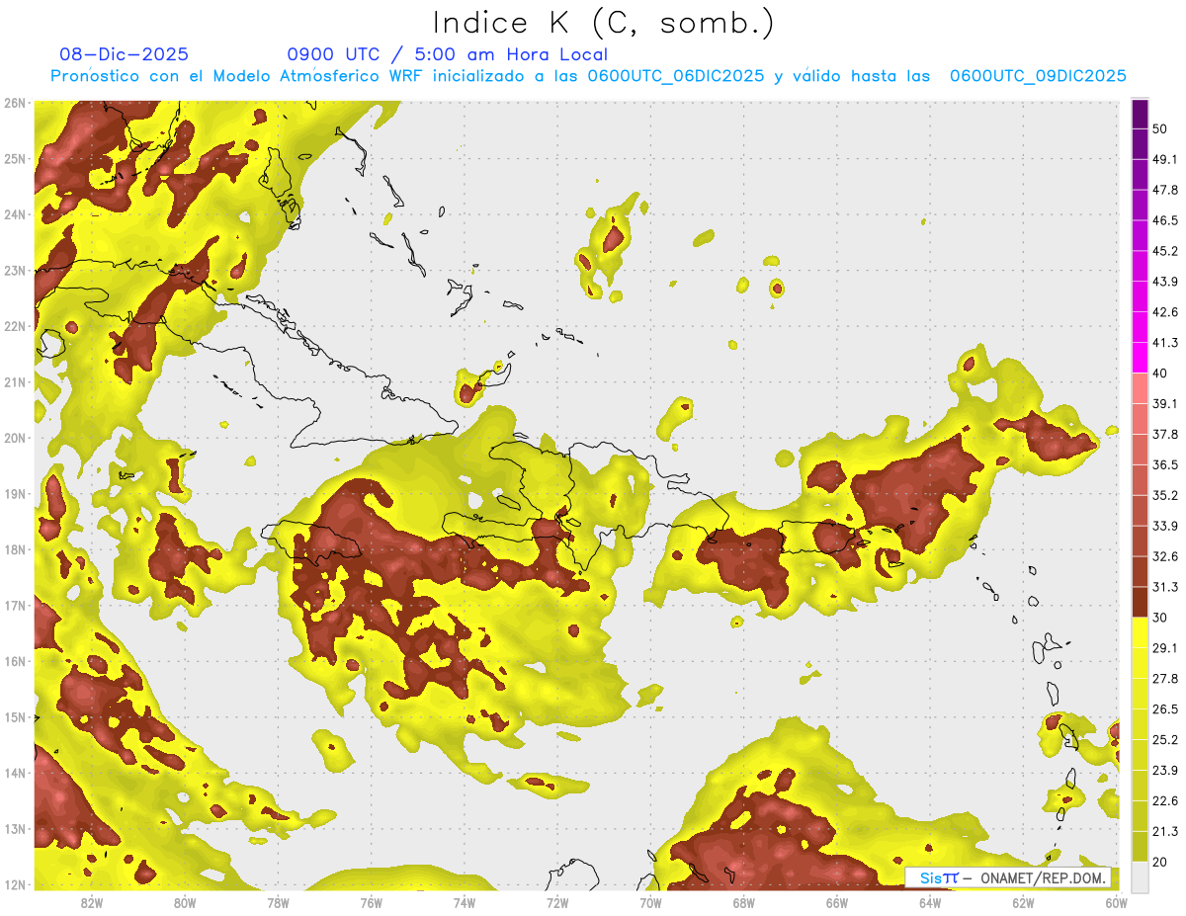Screen dimensions: 1186x916
Task: Click color scale value '43.9'
Action: point(1164,282)
